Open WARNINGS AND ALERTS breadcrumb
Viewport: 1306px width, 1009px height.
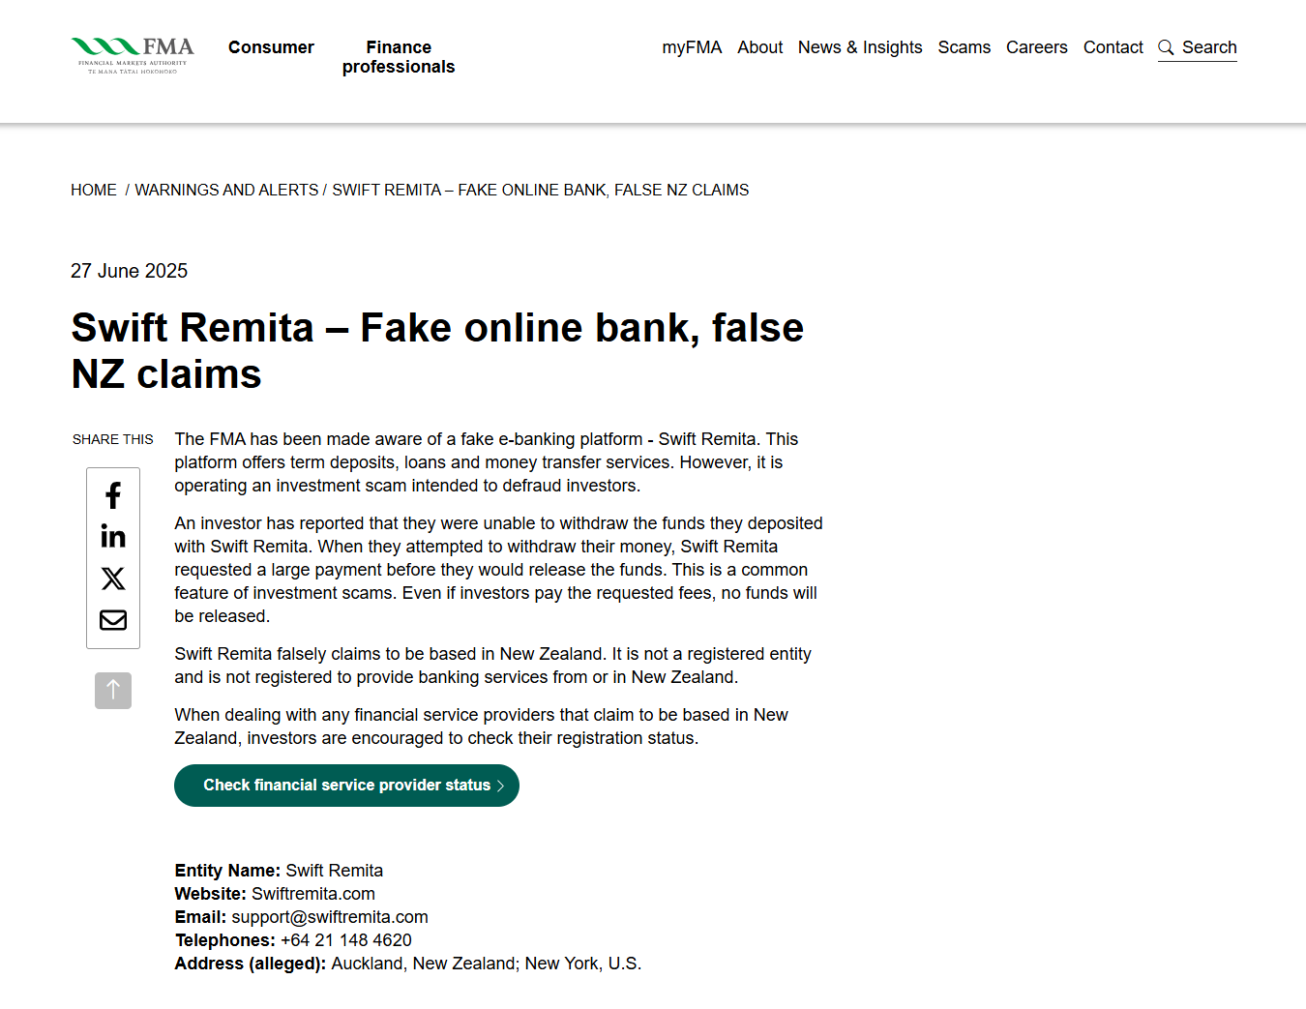[226, 191]
